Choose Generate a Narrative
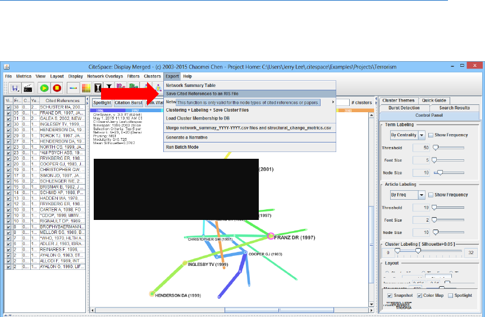Screen dimensions: 485x317 click(x=250, y=137)
